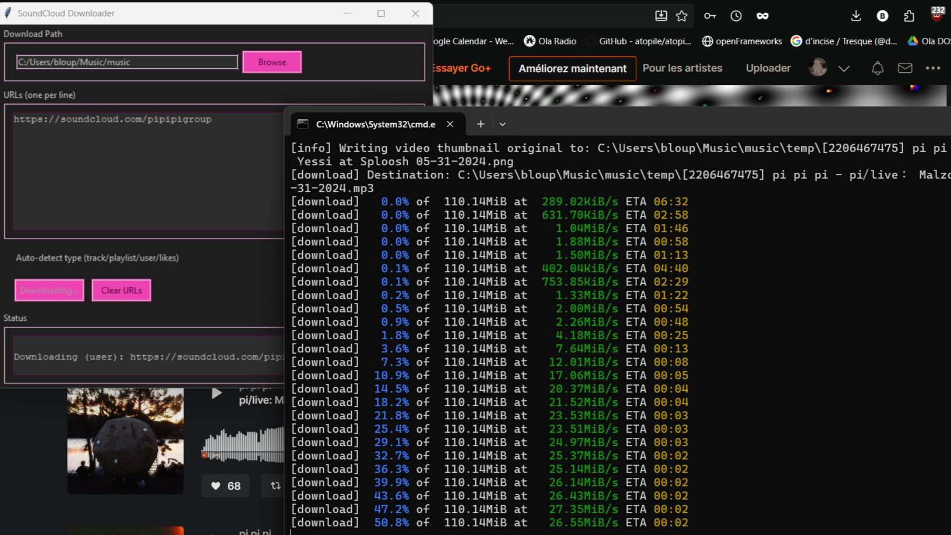The height and width of the screenshot is (535, 951).
Task: Click the Download Path input field
Action: coord(127,62)
